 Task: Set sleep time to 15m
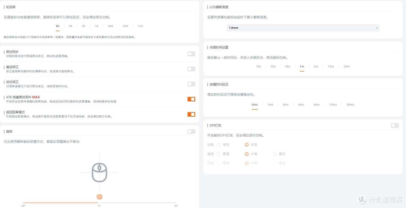pos(331,66)
